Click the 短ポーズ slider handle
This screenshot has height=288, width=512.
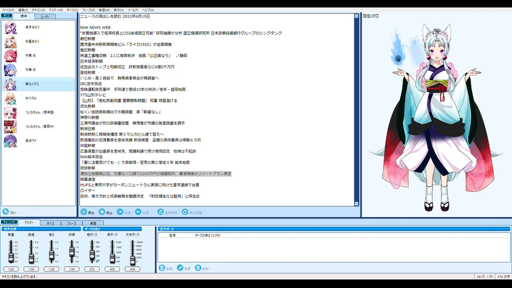[92, 254]
